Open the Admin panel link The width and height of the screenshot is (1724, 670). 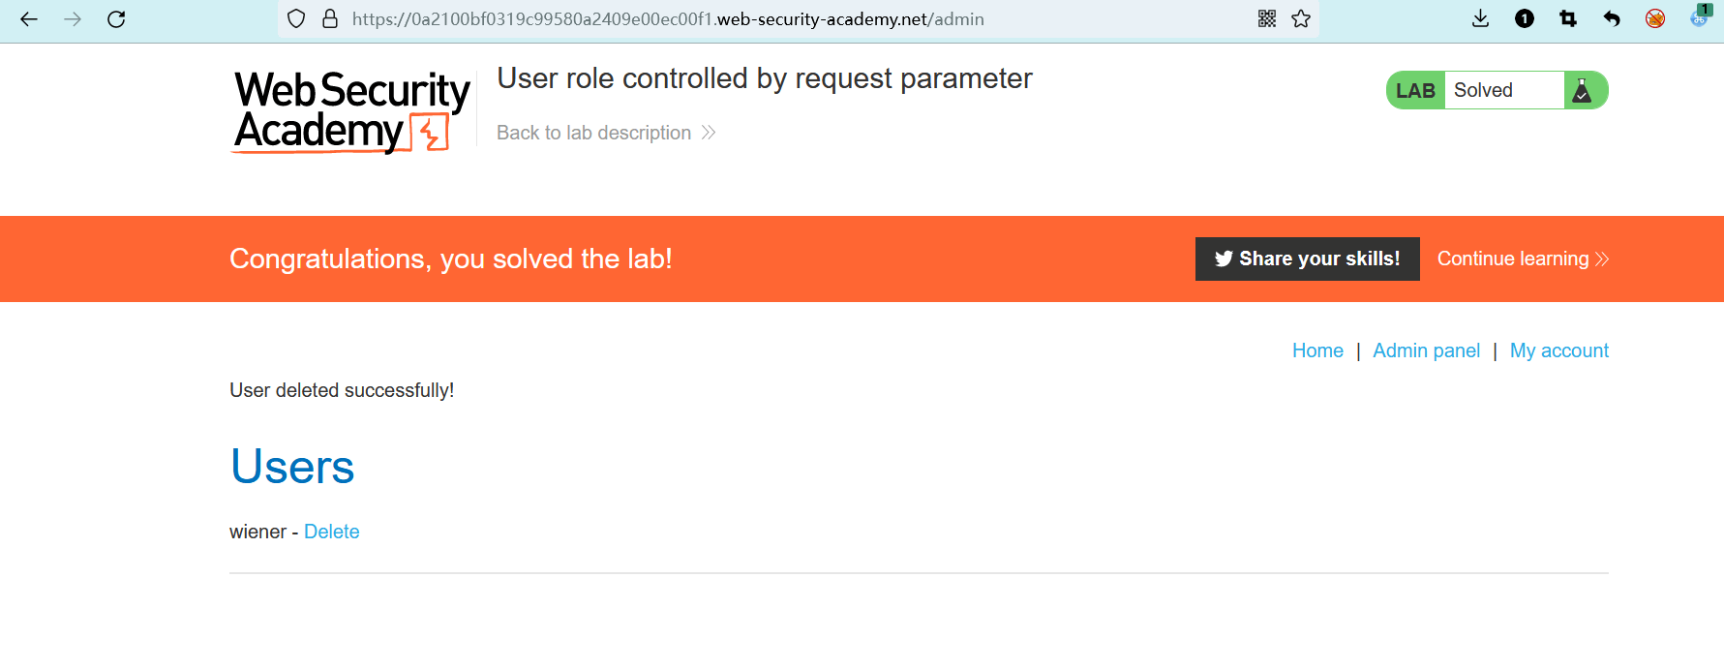click(1426, 351)
